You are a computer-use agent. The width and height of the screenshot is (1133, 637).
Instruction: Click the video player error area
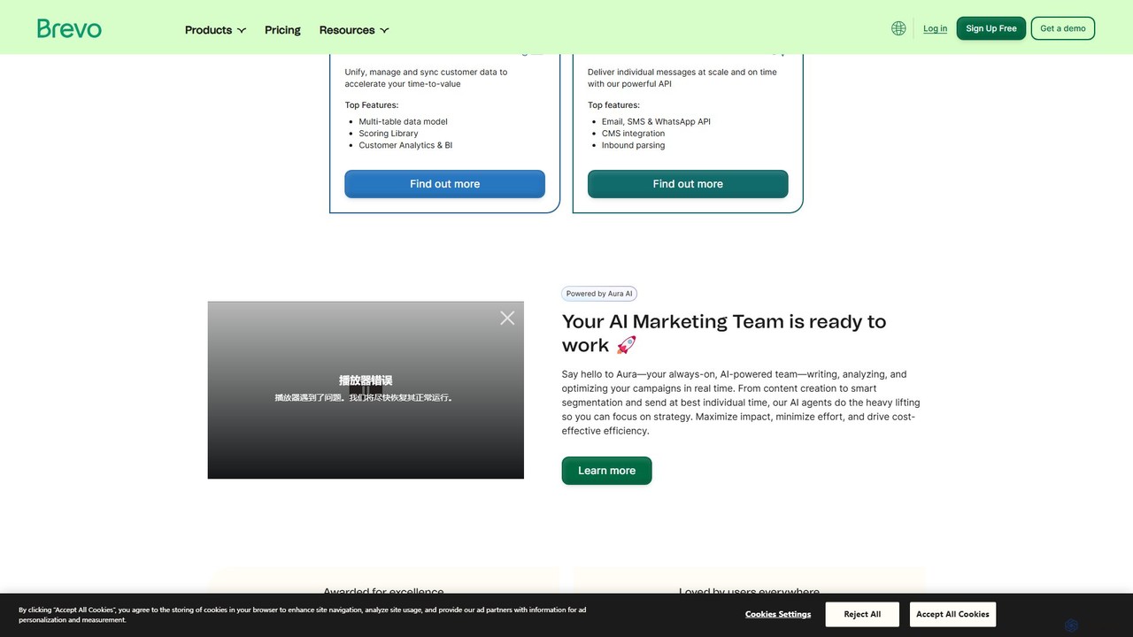click(x=366, y=390)
